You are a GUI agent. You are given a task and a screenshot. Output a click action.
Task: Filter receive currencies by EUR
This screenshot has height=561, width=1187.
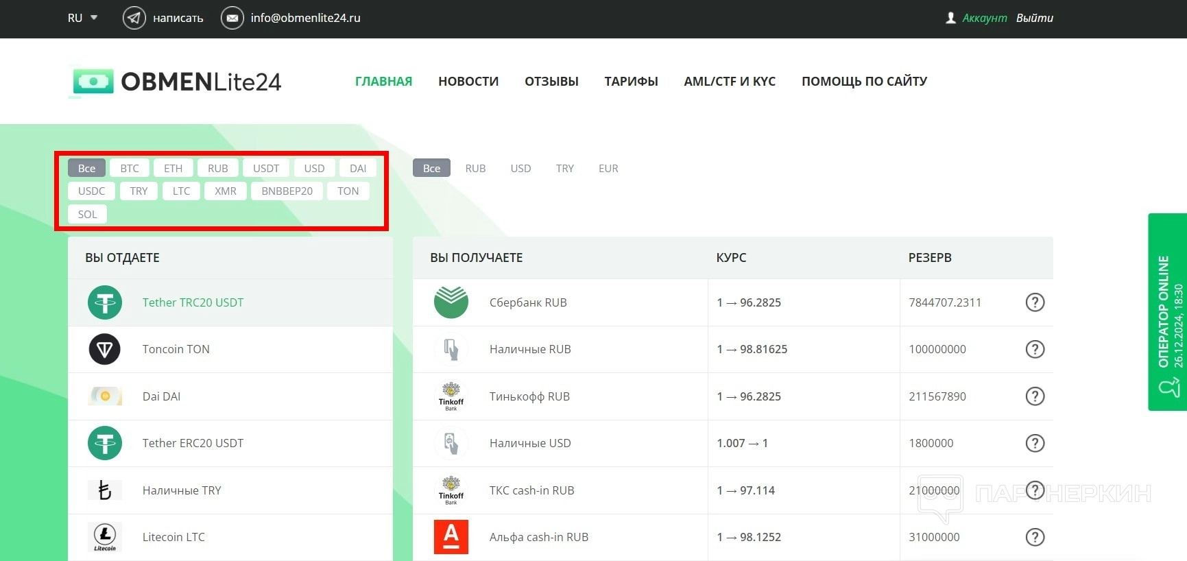[x=608, y=168]
